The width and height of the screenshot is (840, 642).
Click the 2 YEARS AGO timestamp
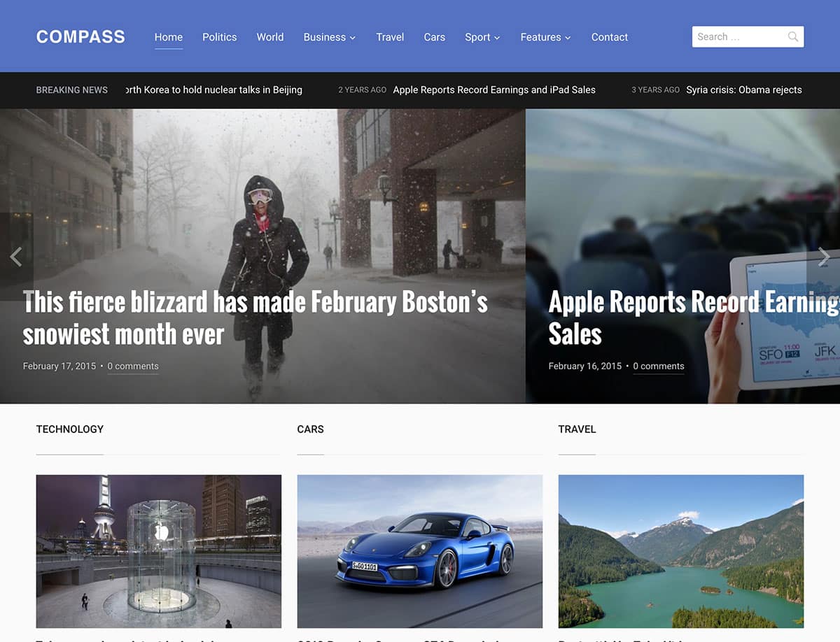[x=363, y=90]
